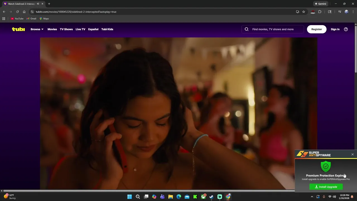Open Chrome three-dot menu
The height and width of the screenshot is (201, 357).
pyautogui.click(x=353, y=12)
